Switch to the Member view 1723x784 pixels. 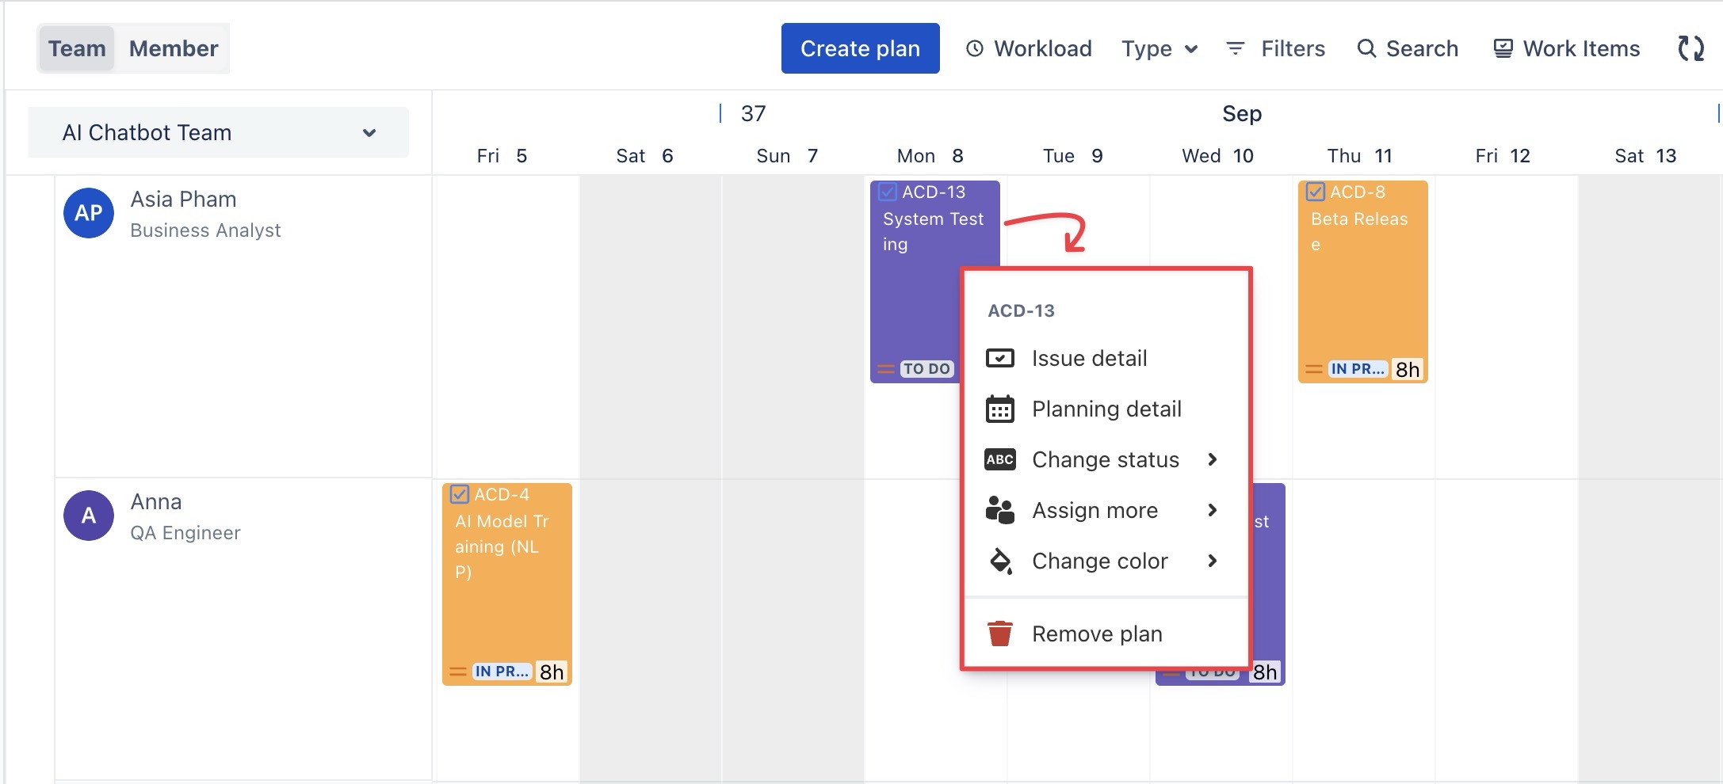click(174, 48)
